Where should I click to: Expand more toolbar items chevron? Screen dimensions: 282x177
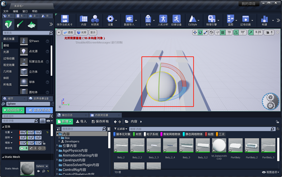pos(278,20)
